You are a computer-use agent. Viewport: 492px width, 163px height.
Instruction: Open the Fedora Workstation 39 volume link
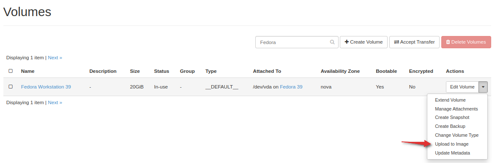[x=46, y=87]
